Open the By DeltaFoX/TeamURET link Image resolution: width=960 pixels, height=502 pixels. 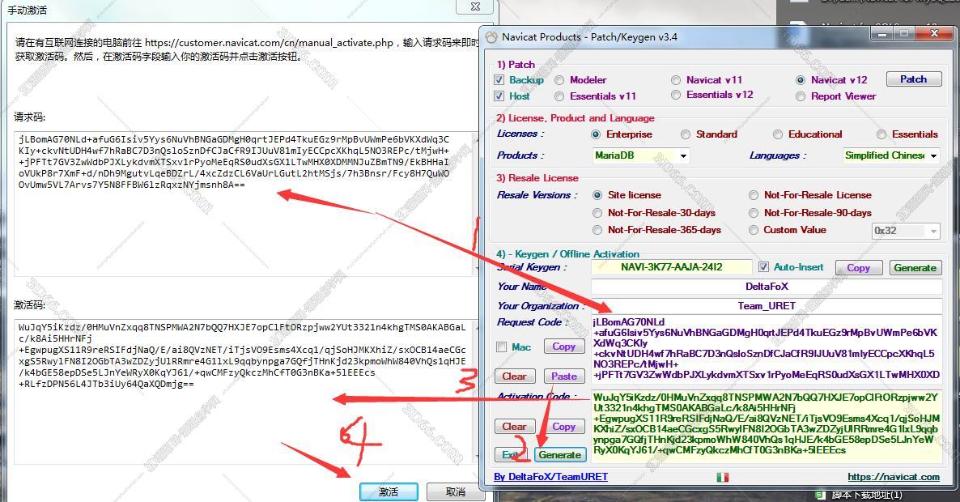[550, 476]
